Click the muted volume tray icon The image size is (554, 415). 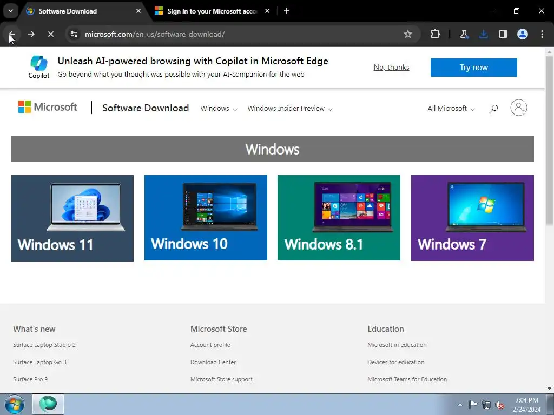(x=499, y=405)
